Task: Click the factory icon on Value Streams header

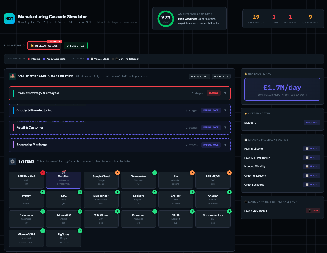Action: pos(12,76)
